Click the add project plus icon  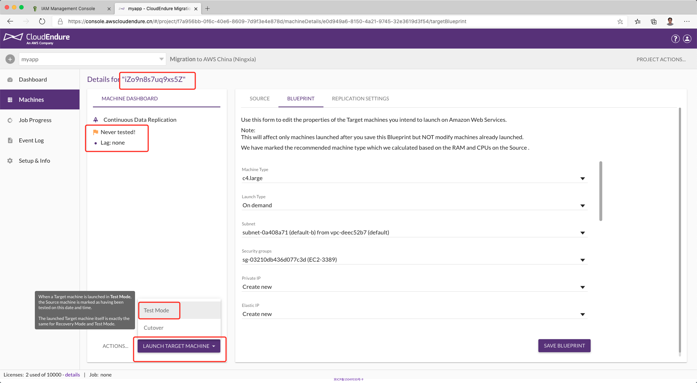tap(10, 59)
